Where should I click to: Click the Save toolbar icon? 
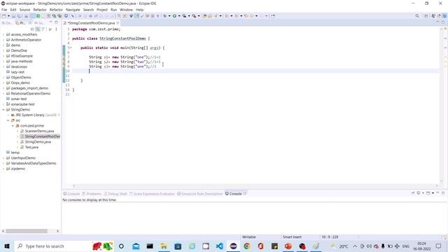click(x=13, y=16)
